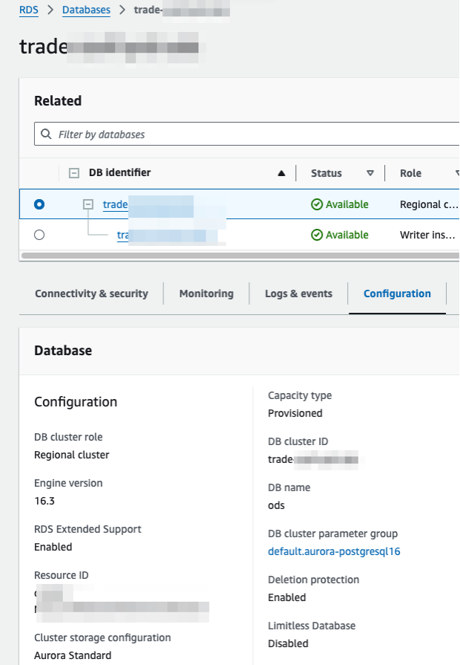The height and width of the screenshot is (665, 460).
Task: Click the Filter by databases search field
Action: tap(247, 134)
